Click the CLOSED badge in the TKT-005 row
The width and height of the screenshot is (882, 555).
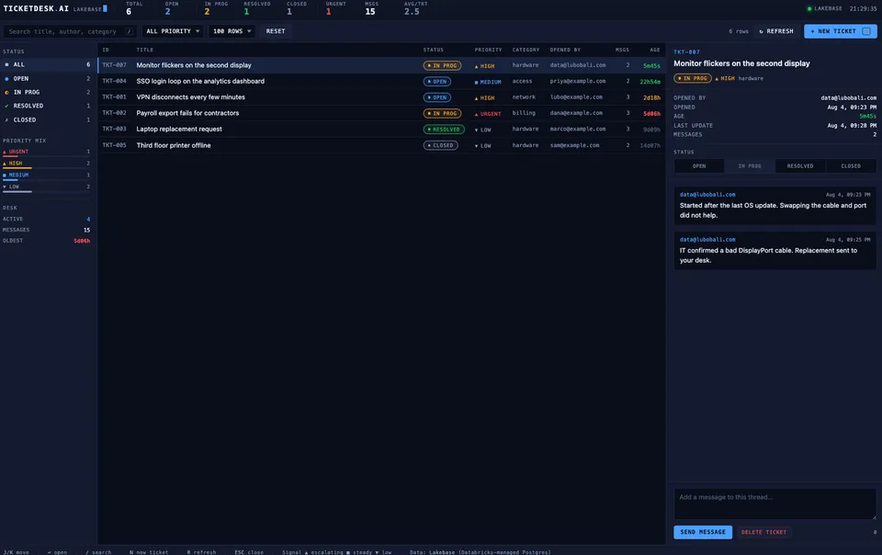(441, 145)
